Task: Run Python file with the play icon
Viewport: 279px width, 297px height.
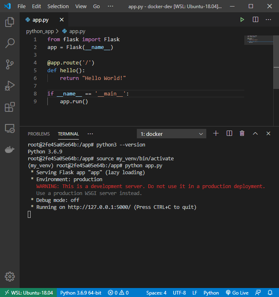Action: pos(242,20)
